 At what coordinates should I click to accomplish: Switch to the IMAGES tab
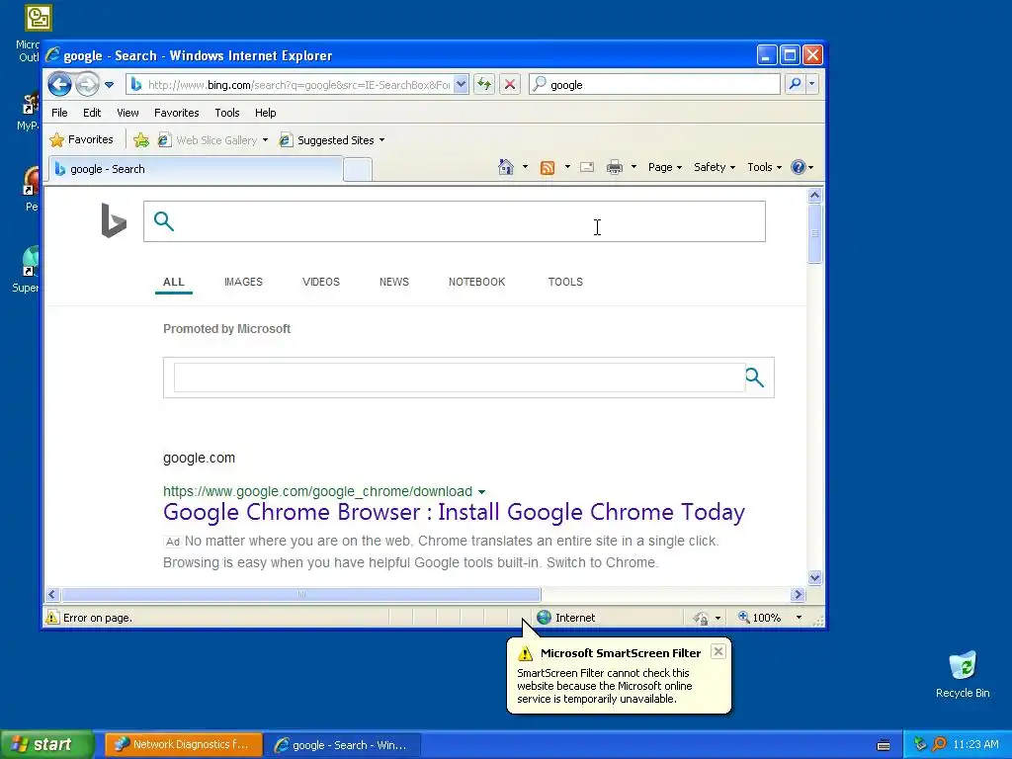243,282
